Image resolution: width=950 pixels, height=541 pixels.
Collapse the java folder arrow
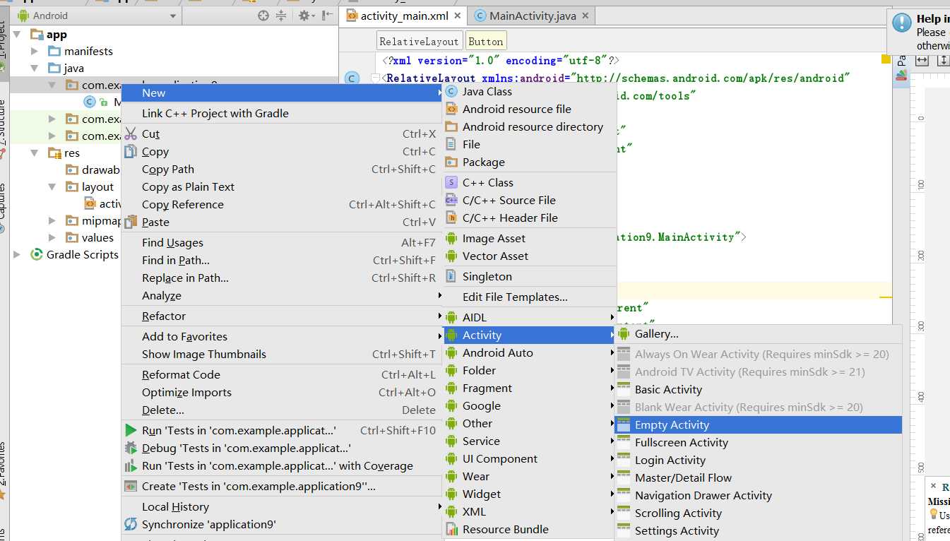coord(35,69)
